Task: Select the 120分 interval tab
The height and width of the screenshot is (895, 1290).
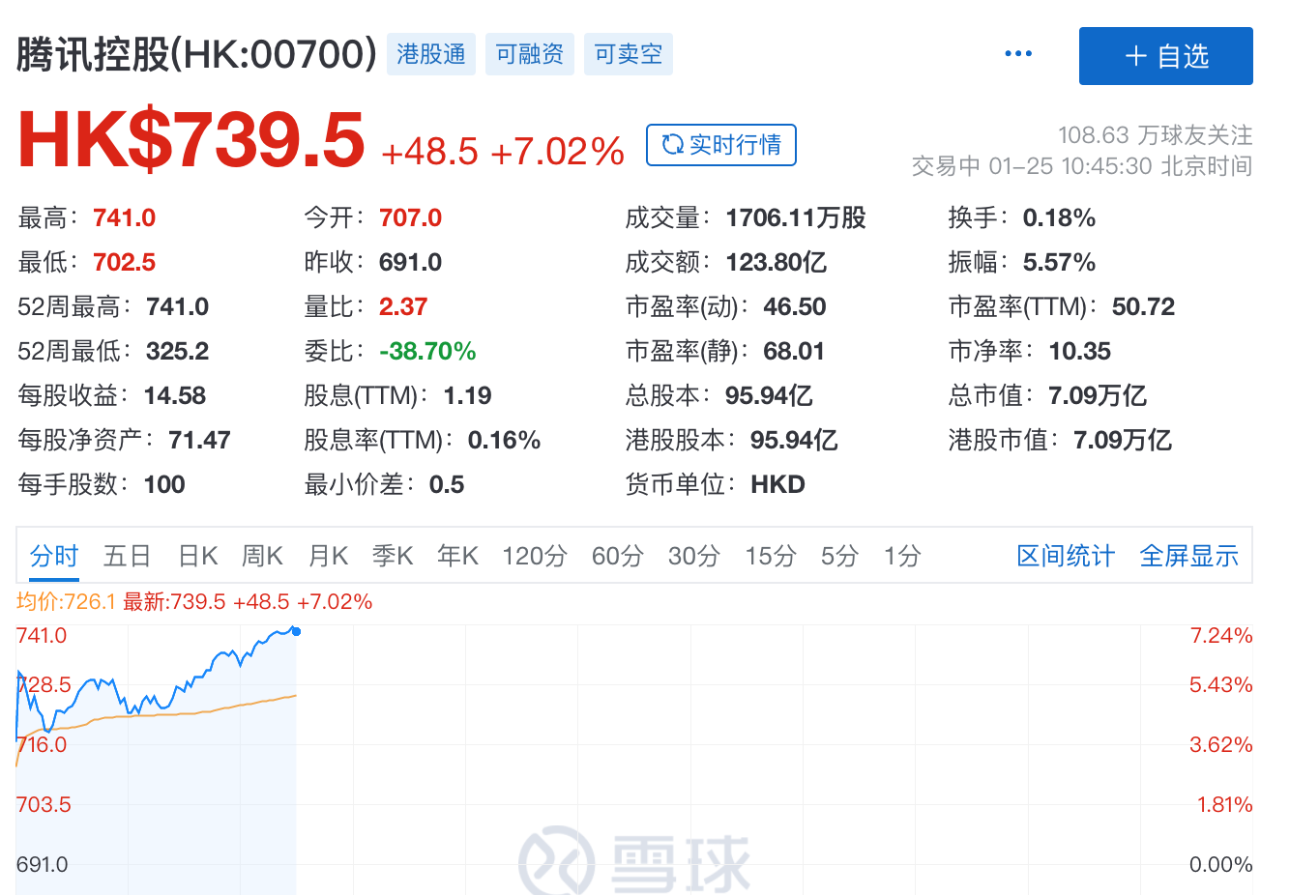Action: 534,556
